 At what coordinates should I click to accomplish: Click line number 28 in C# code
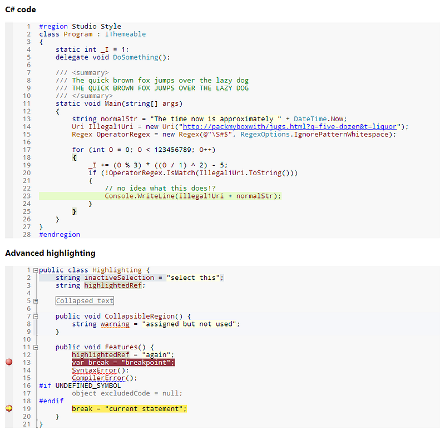coord(27,235)
